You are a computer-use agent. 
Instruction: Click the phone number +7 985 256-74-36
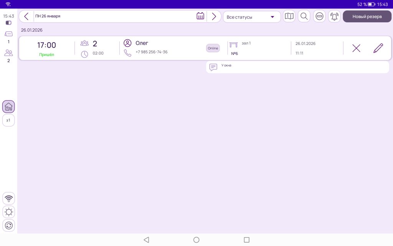(x=151, y=52)
